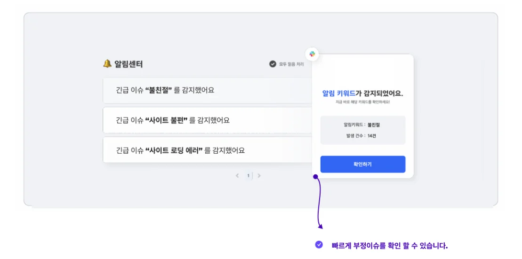Viewport: 522px width, 259px height.
Task: Click the 모두 읽음 처리 text link
Action: (291, 64)
